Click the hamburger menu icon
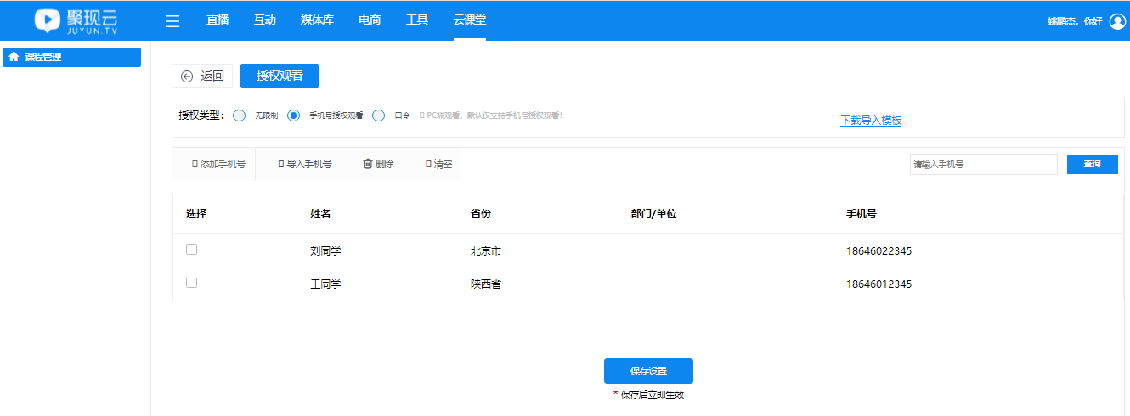The image size is (1130, 416). [x=172, y=21]
